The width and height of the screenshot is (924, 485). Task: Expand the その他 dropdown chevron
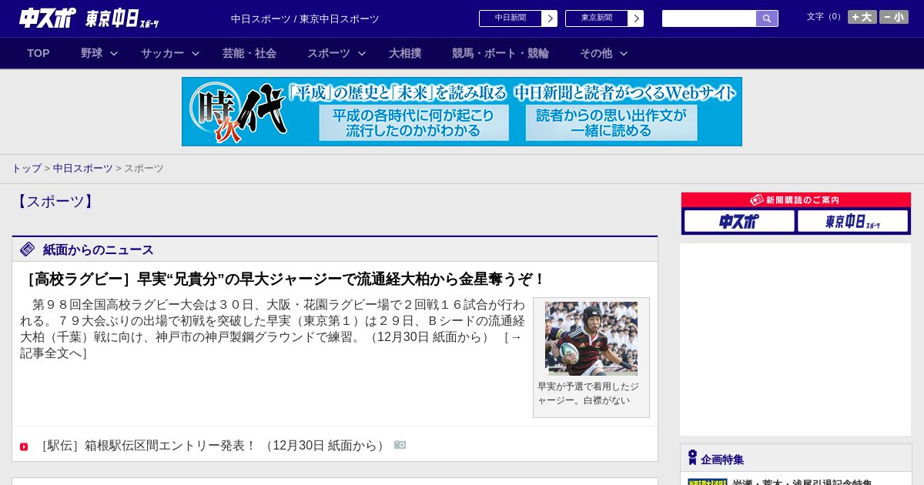(624, 53)
